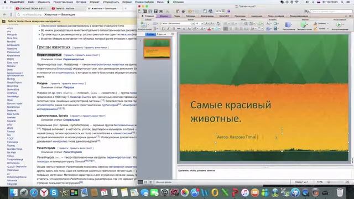Screen dimensions: 354x199
Task: Open Safari from the Dock
Action: (34, 192)
